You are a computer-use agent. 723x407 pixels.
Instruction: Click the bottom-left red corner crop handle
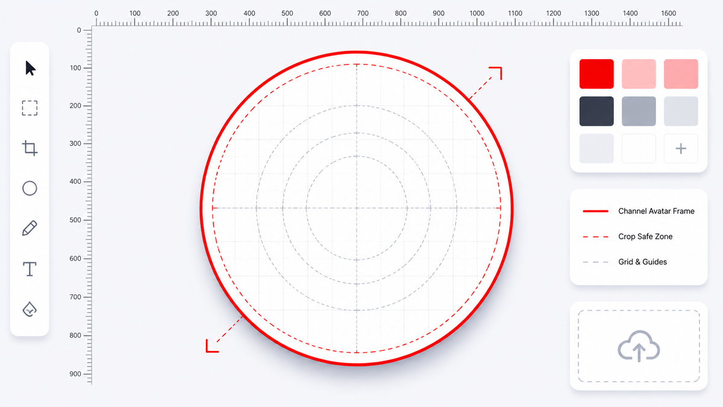point(212,345)
